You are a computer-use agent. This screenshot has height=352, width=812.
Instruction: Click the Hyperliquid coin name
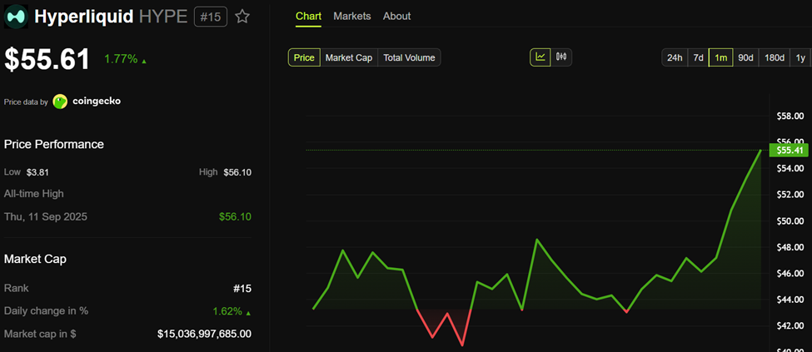click(84, 17)
